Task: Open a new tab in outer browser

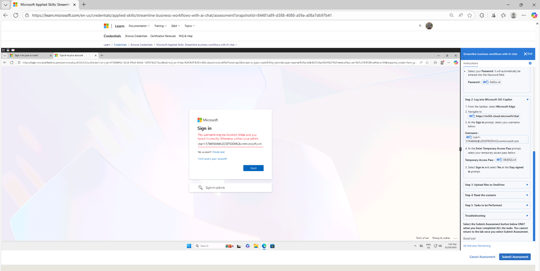Action: 84,5
